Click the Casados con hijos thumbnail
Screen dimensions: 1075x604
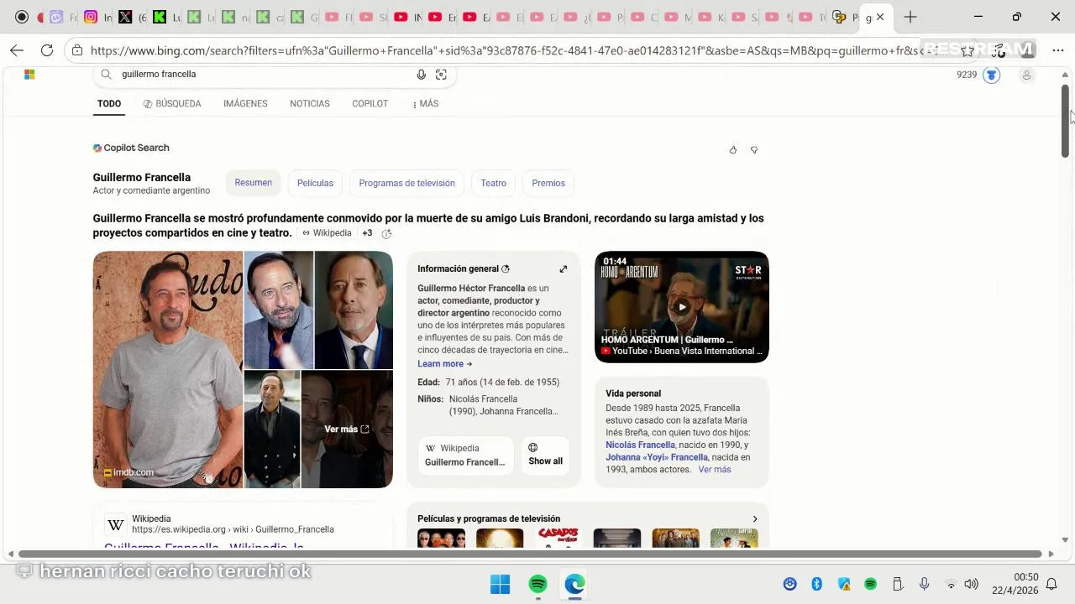point(558,538)
